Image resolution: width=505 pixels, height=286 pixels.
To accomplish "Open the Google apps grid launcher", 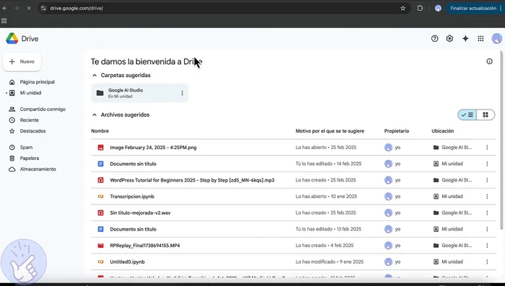I will click(x=480, y=39).
